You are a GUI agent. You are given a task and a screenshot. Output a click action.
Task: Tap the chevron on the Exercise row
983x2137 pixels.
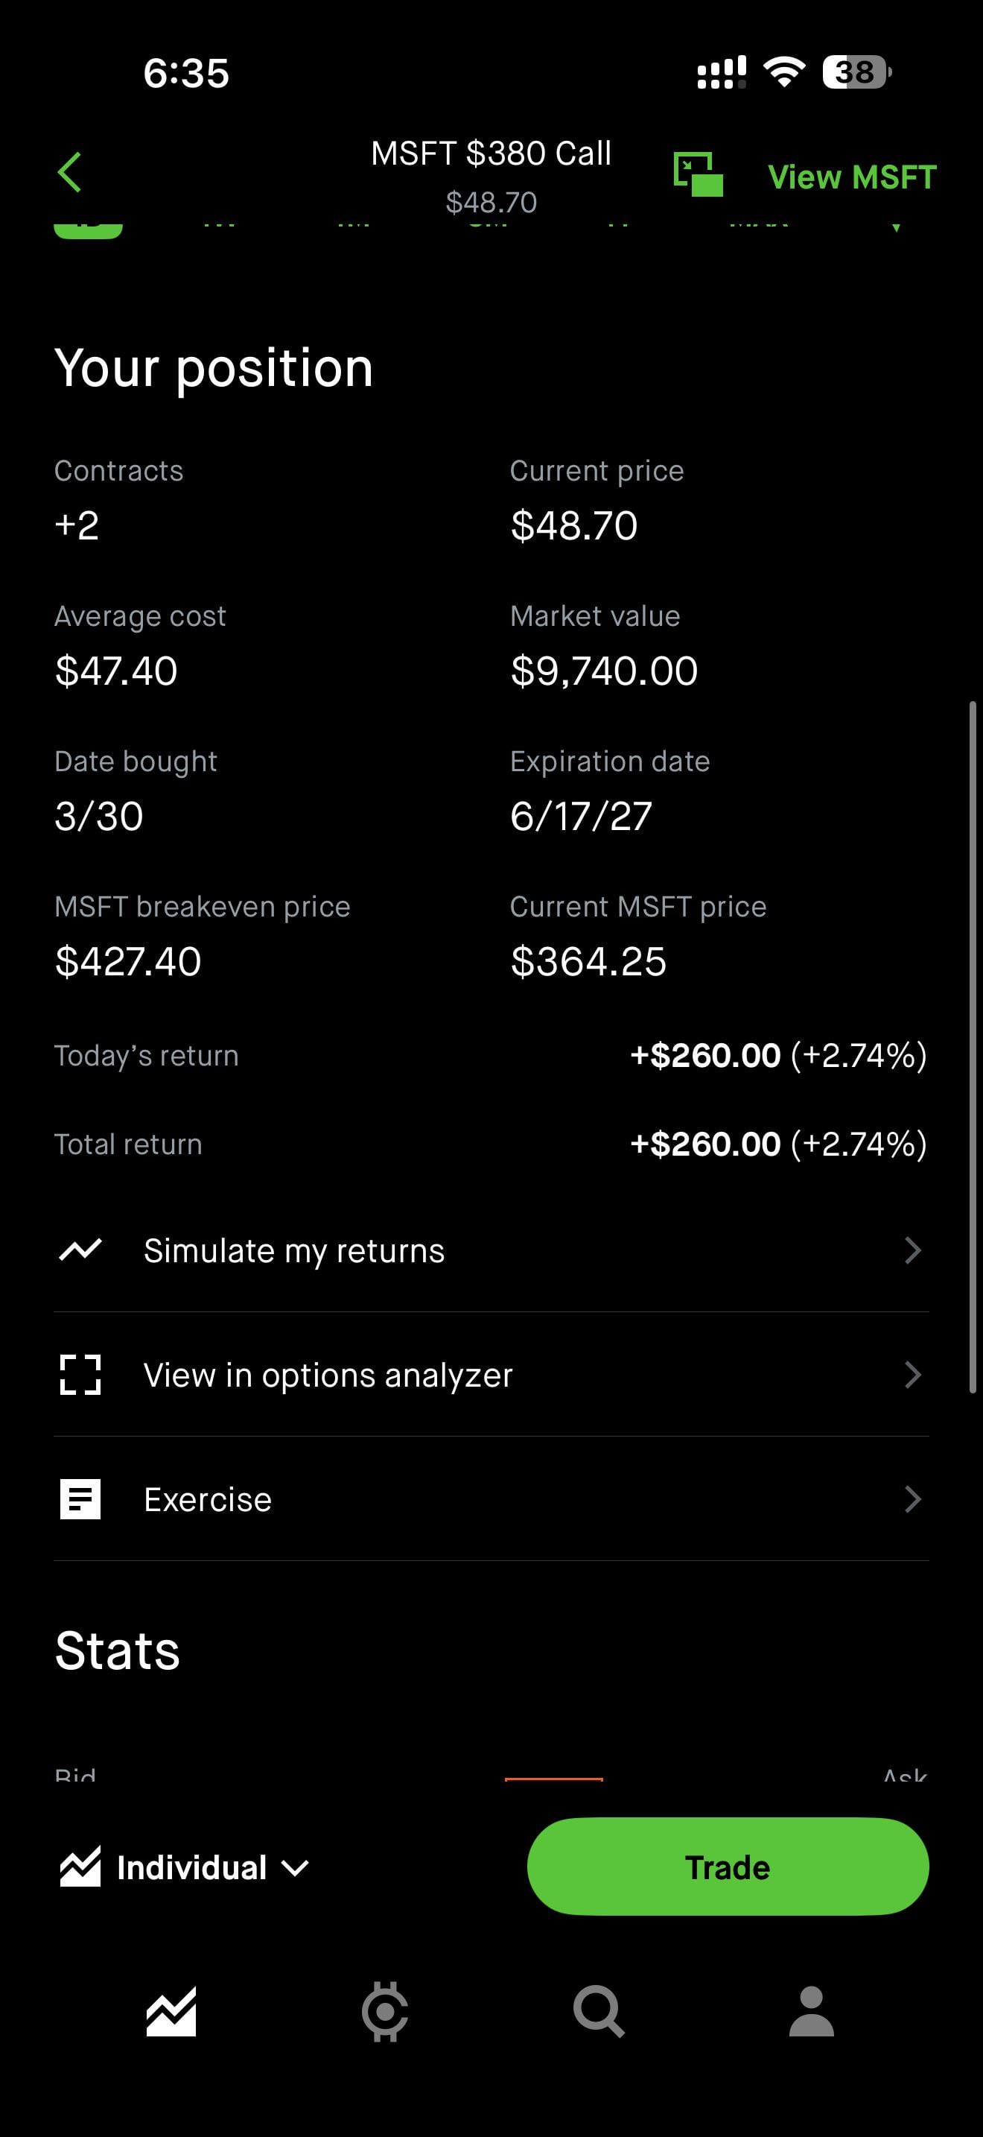click(x=912, y=1499)
